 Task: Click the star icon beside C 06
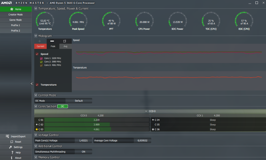pos(153,129)
